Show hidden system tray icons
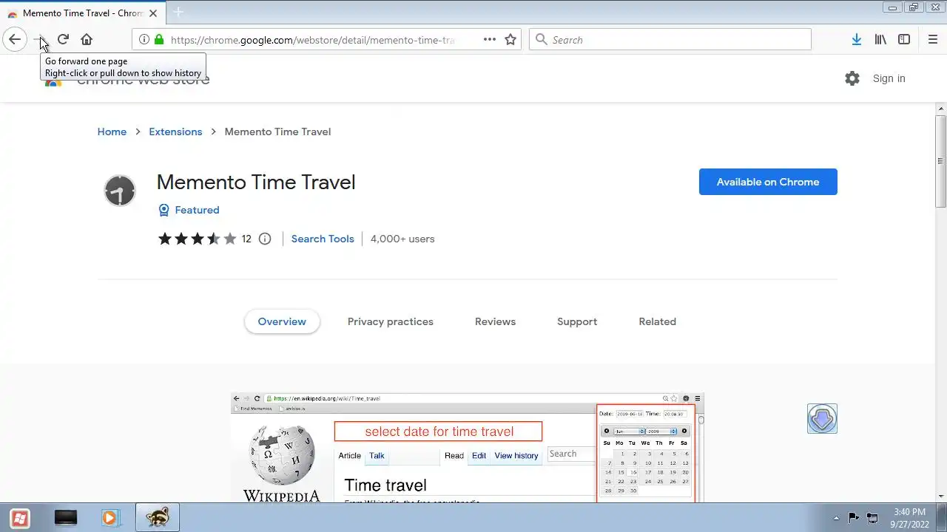The width and height of the screenshot is (947, 532). click(x=837, y=518)
